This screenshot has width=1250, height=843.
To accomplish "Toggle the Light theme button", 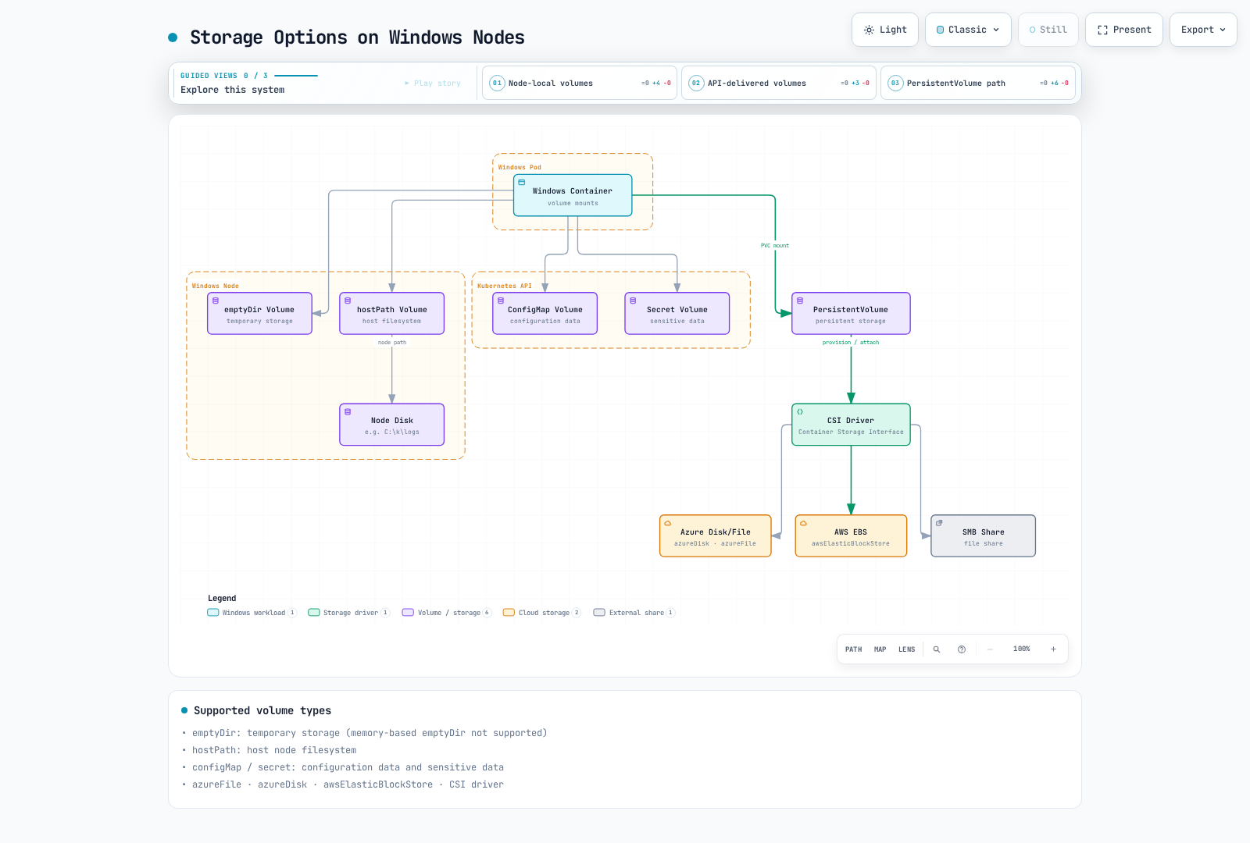I will [x=885, y=30].
